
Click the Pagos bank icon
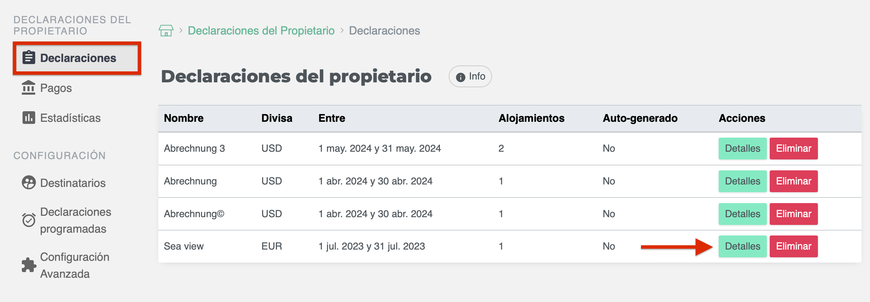point(29,88)
